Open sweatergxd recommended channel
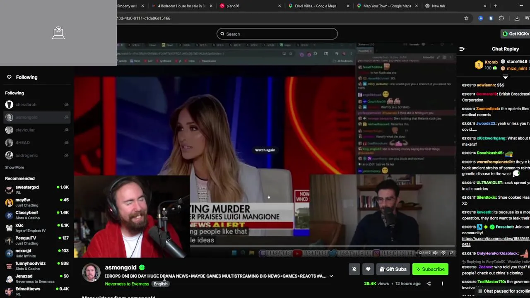The image size is (530, 298). tap(36, 190)
